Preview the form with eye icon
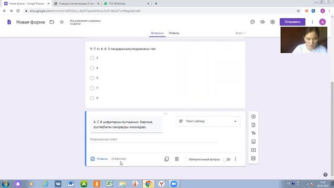334x188 pixels. point(263,22)
